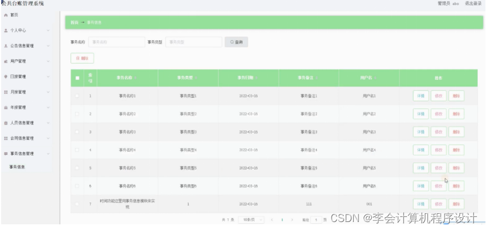Click 删除 for 事务名称6 row
Image resolution: width=486 pixels, height=229 pixels.
[x=456, y=186]
